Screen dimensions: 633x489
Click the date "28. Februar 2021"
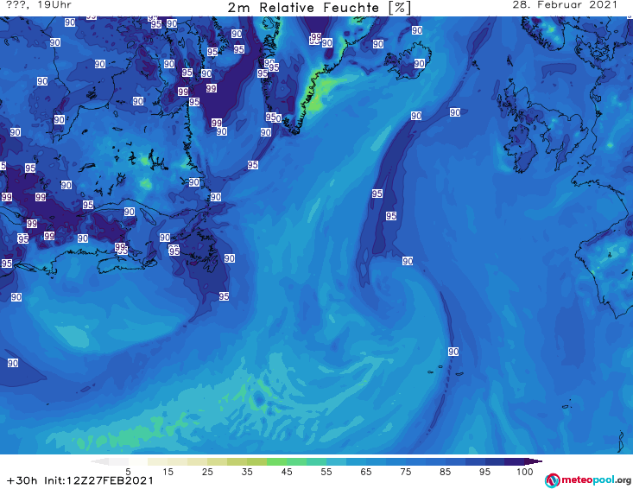pos(565,5)
